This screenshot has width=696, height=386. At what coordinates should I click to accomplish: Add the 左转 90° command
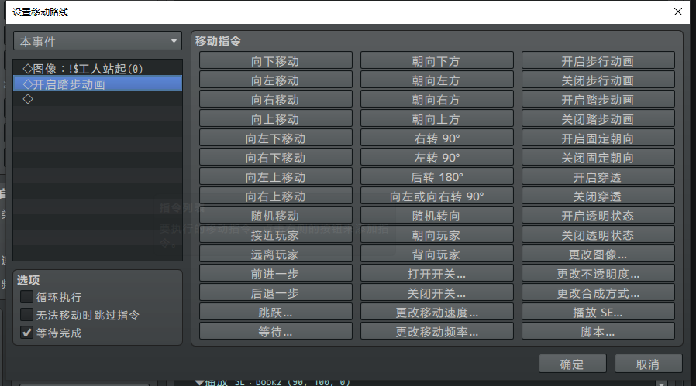437,158
